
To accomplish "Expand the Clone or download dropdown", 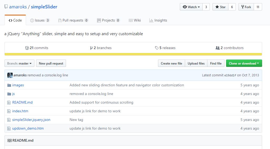I will [244, 63].
